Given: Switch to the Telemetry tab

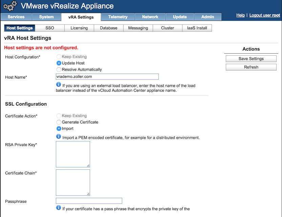Looking at the screenshot, I should coord(118,17).
